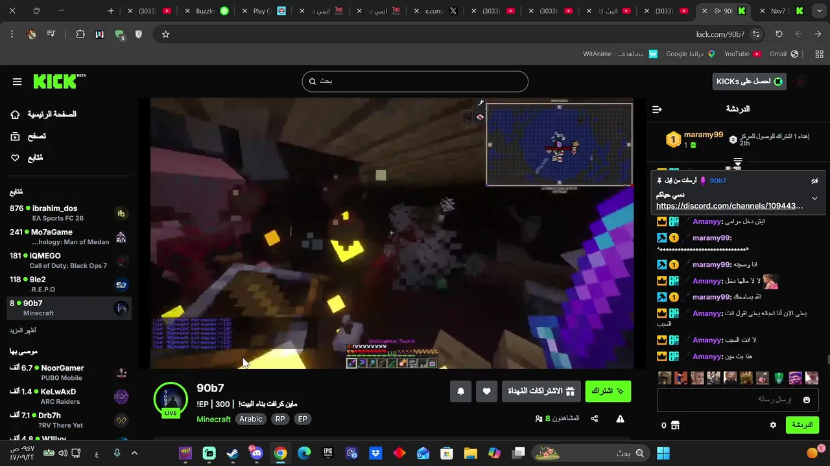Open the Kick hamburger menu

pos(18,82)
